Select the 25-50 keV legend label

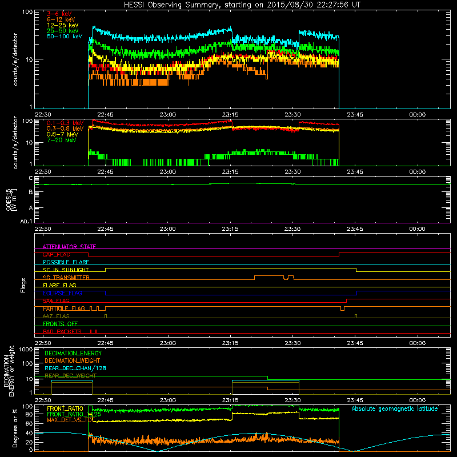tap(63, 31)
